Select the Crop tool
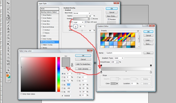This screenshot has height=103, width=176. pyautogui.click(x=8, y=16)
